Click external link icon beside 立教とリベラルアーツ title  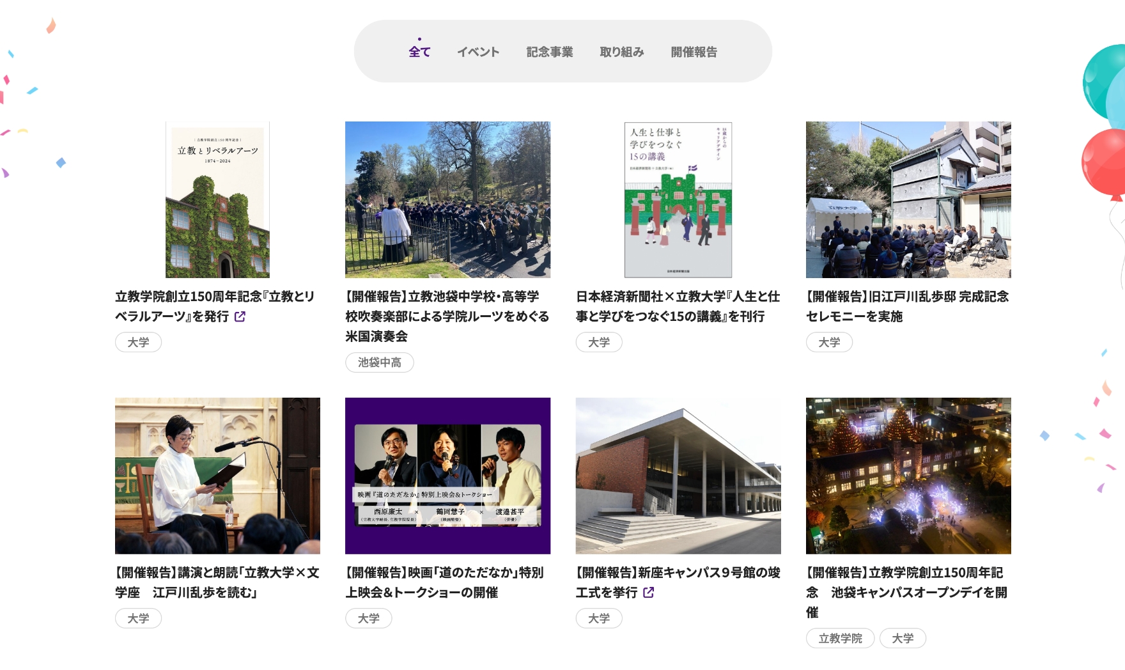(x=240, y=316)
